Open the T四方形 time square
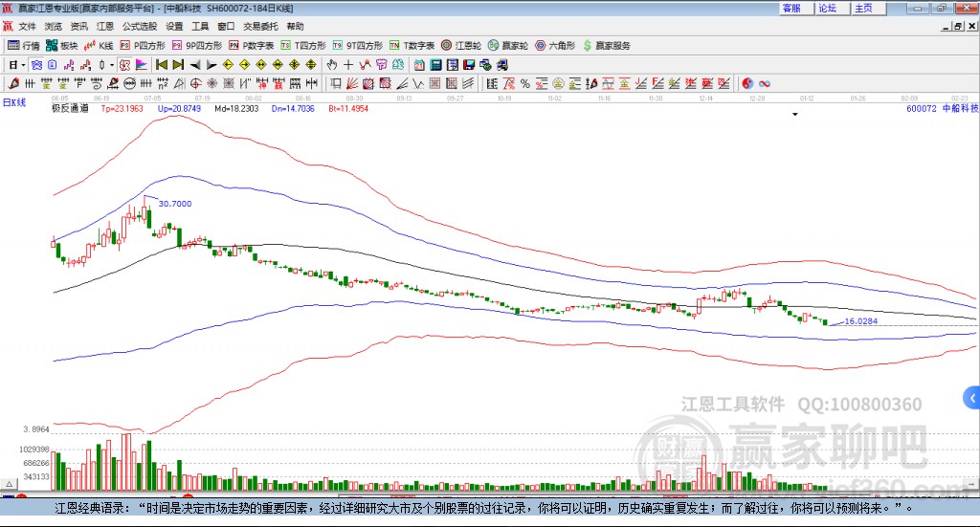The width and height of the screenshot is (980, 527). 303,46
